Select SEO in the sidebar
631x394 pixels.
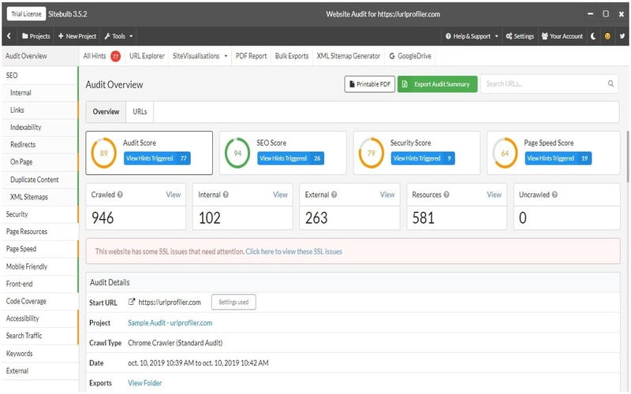[39, 75]
